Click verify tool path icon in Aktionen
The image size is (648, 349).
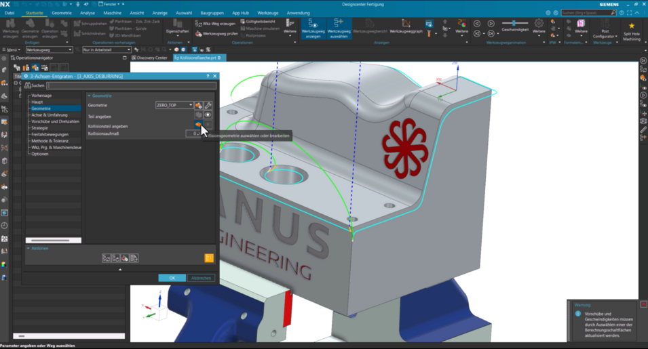[124, 258]
